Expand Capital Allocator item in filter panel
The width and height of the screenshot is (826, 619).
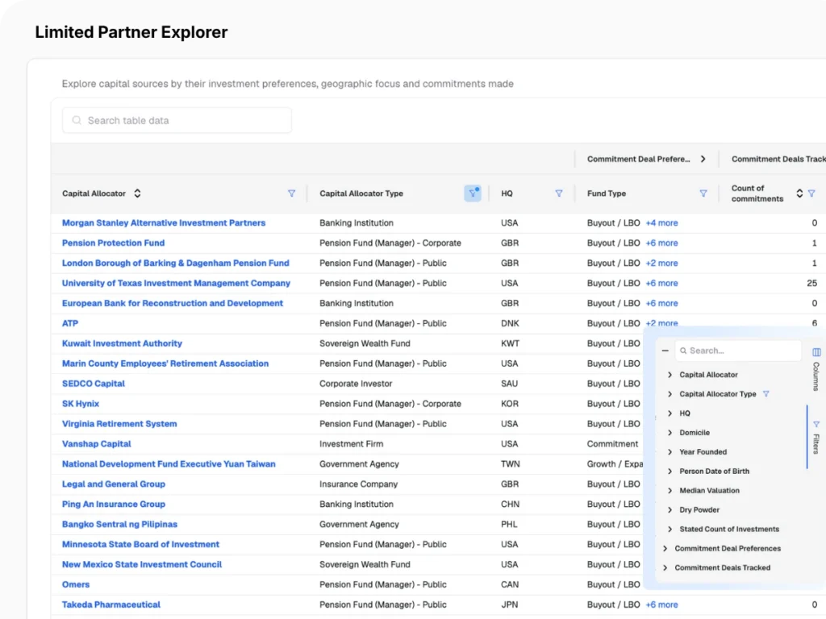point(670,375)
